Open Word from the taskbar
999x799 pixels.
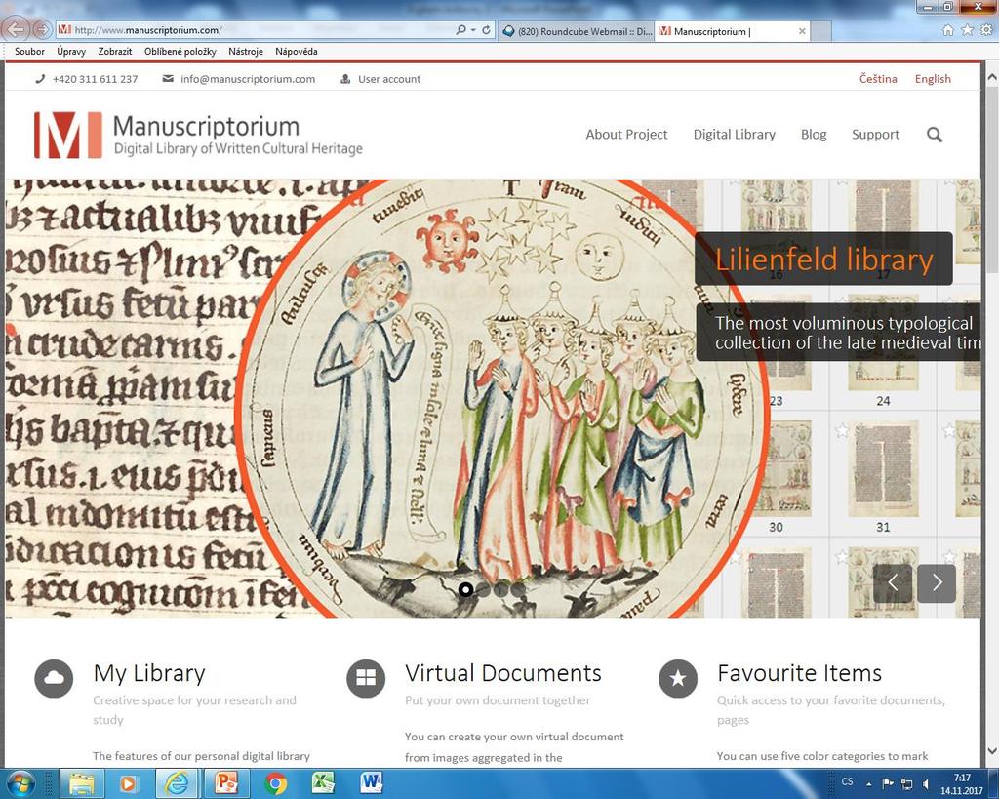pyautogui.click(x=371, y=783)
